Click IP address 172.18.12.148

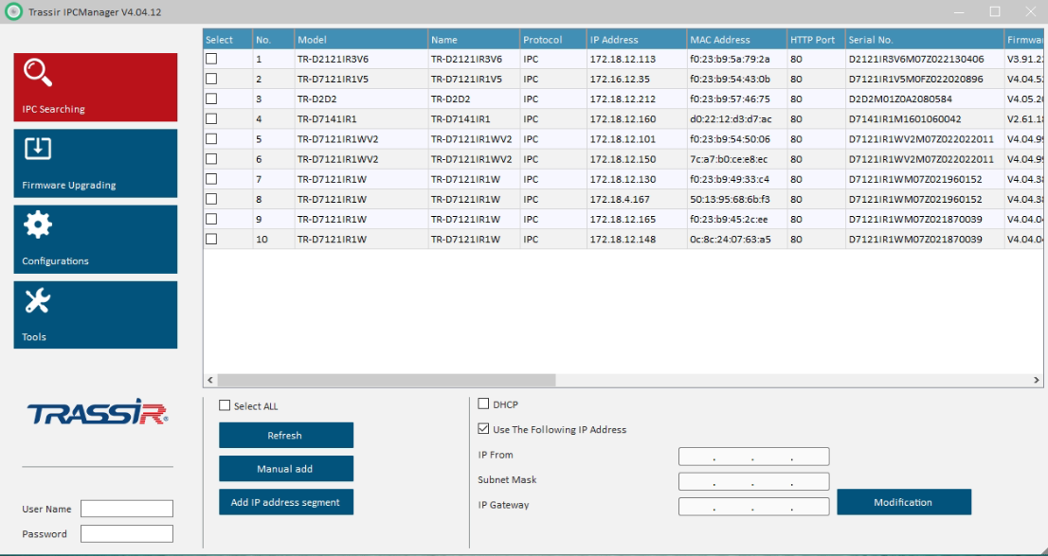click(623, 240)
